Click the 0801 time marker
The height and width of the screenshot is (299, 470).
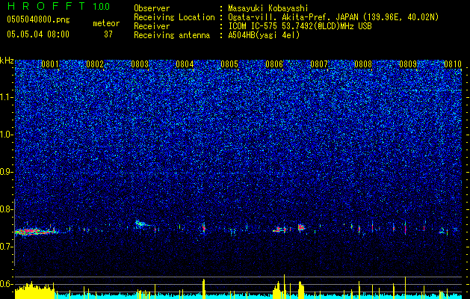(50, 64)
